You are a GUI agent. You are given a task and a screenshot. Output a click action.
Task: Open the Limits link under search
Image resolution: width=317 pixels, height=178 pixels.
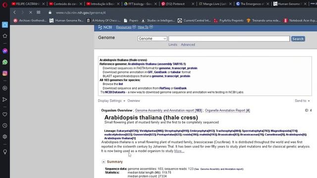point(173,44)
